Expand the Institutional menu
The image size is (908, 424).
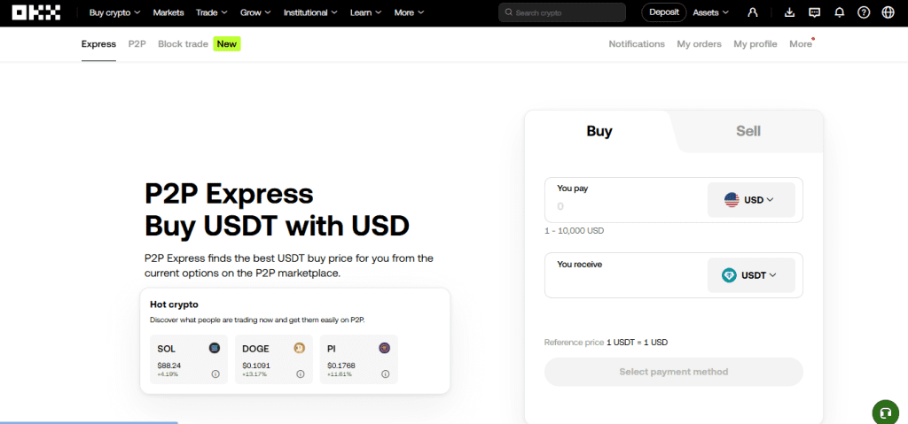click(310, 12)
